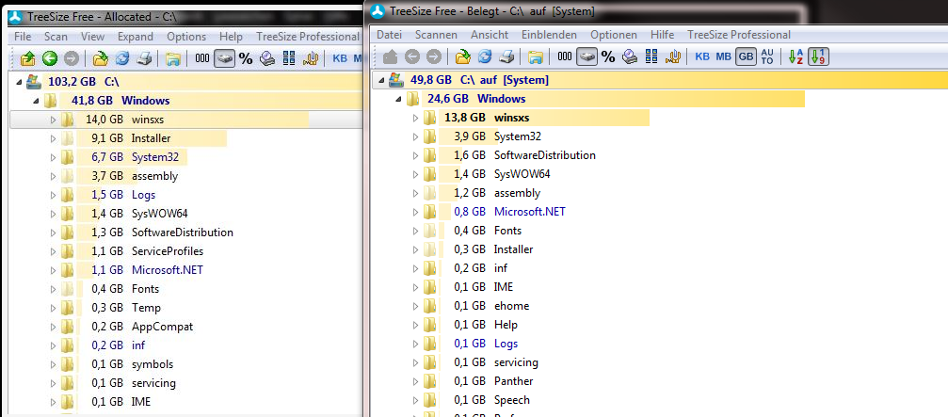The image size is (948, 417).
Task: Expand the 13,8 GB winsxs folder
Action: tap(415, 118)
